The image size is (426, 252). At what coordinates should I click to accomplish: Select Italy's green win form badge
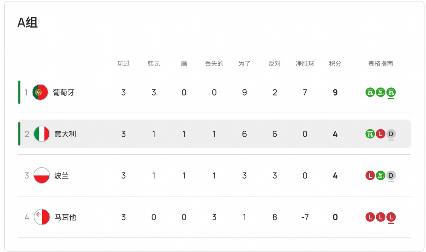[x=370, y=134]
